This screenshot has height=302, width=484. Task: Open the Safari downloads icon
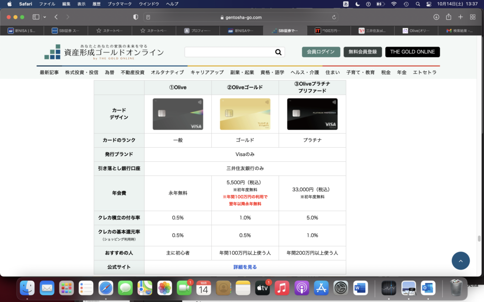436,17
